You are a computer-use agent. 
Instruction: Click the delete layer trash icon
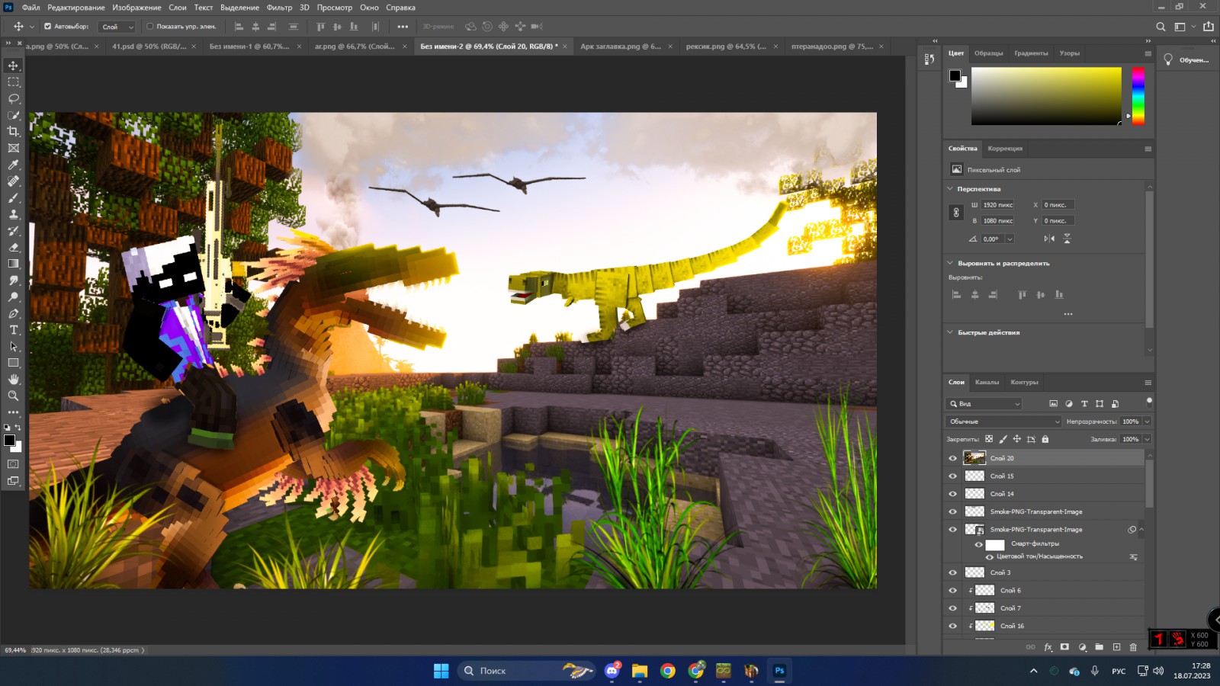[1133, 647]
